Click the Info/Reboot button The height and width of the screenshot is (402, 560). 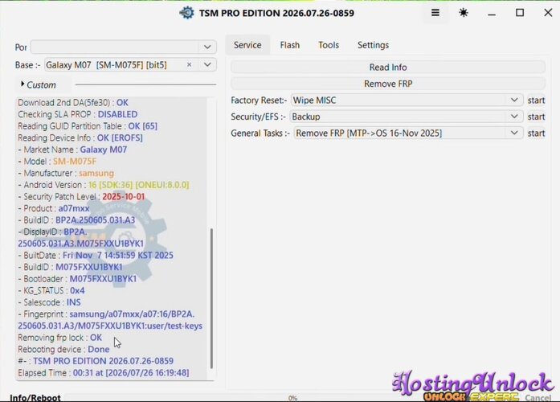tap(35, 398)
